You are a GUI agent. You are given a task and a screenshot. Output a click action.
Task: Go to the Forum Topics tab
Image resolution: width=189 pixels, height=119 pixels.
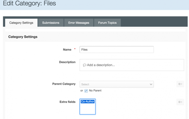tap(107, 23)
